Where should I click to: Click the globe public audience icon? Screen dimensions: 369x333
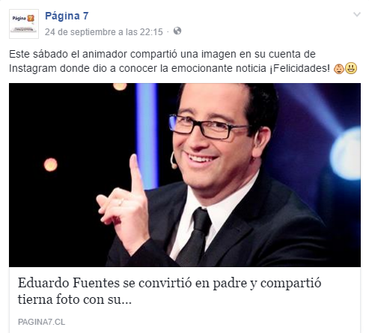[177, 31]
